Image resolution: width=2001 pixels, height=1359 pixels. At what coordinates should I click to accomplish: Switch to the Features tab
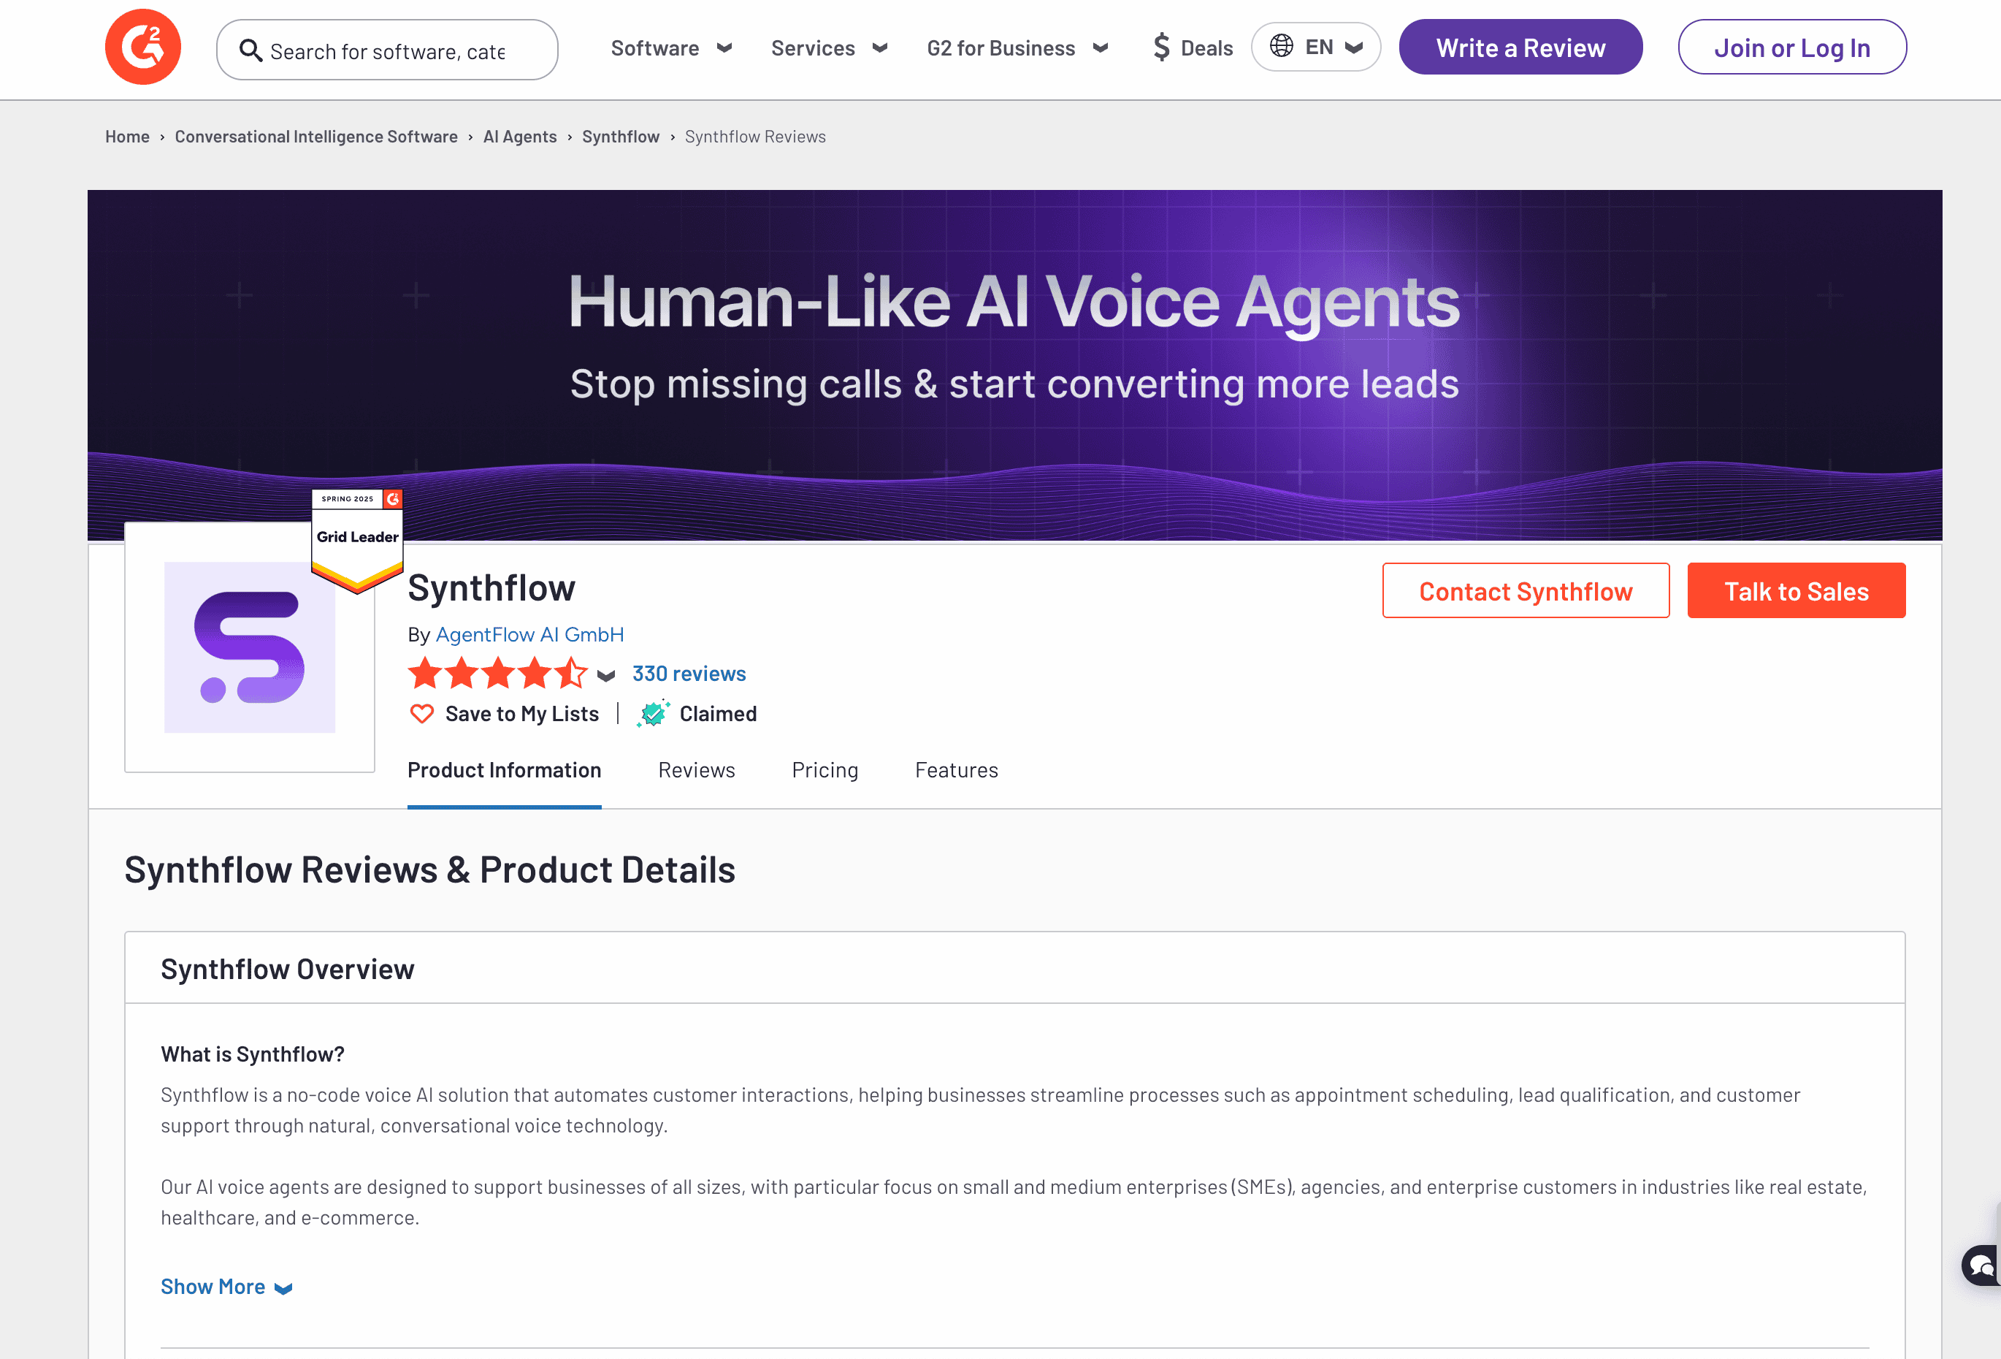click(957, 770)
